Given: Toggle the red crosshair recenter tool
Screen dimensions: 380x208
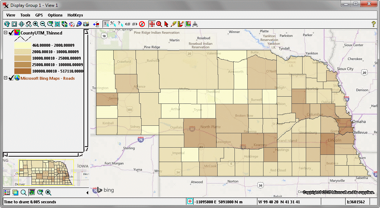Looking at the screenshot, I should click(x=152, y=24).
